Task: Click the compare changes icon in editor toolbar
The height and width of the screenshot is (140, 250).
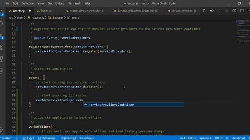Action: pyautogui.click(x=204, y=11)
